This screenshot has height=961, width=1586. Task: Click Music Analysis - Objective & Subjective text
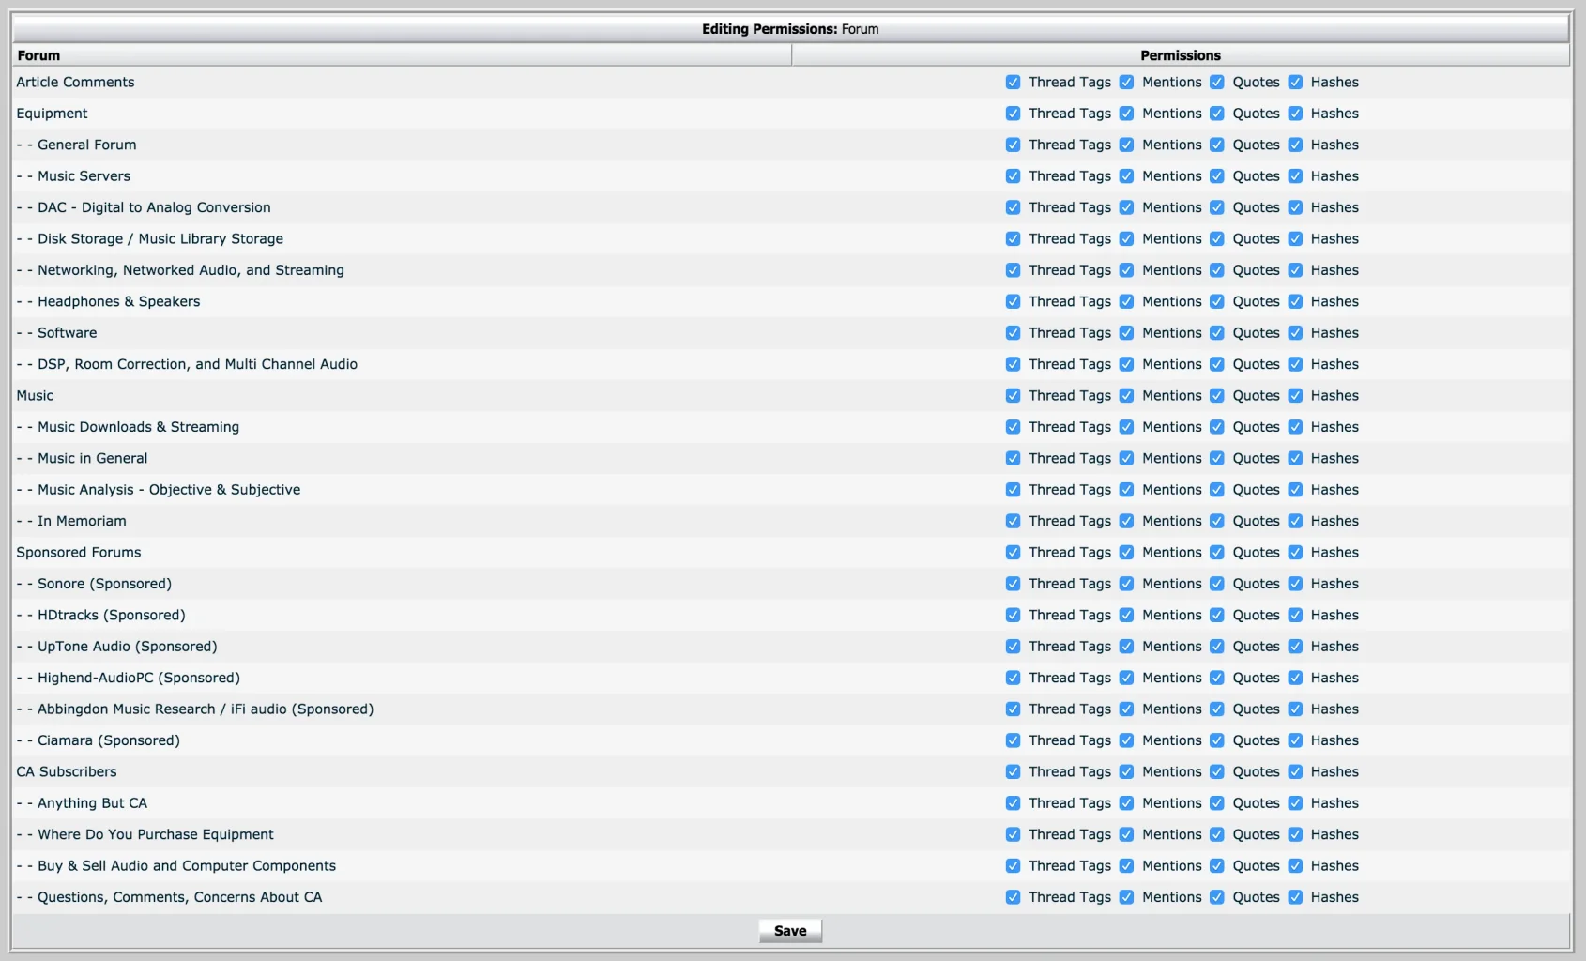coord(169,490)
